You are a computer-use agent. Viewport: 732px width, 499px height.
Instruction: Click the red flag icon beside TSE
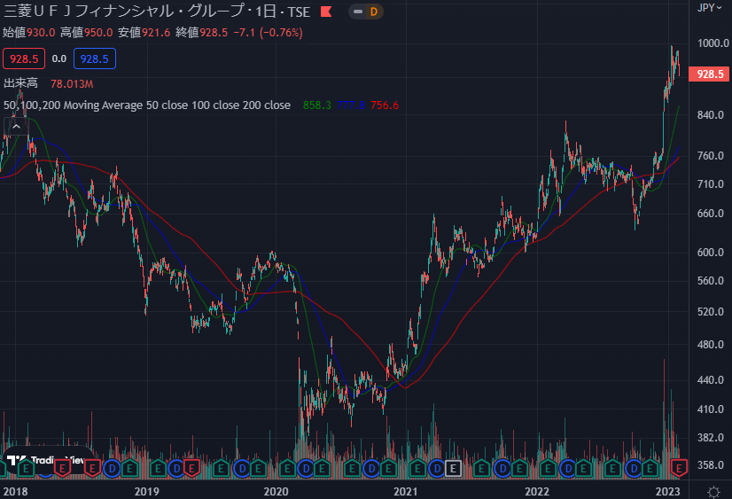coord(328,12)
